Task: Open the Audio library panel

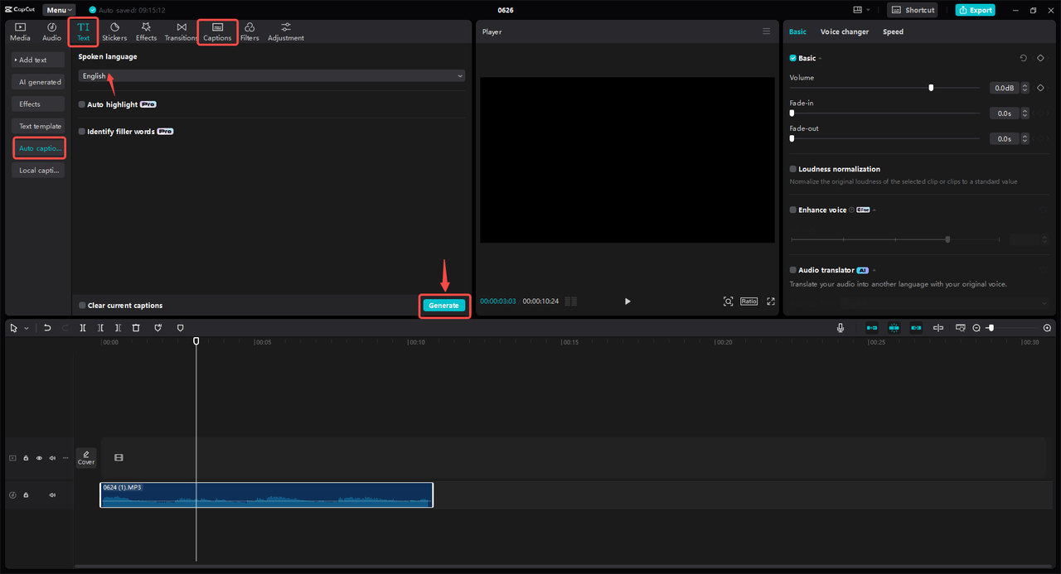Action: [51, 32]
